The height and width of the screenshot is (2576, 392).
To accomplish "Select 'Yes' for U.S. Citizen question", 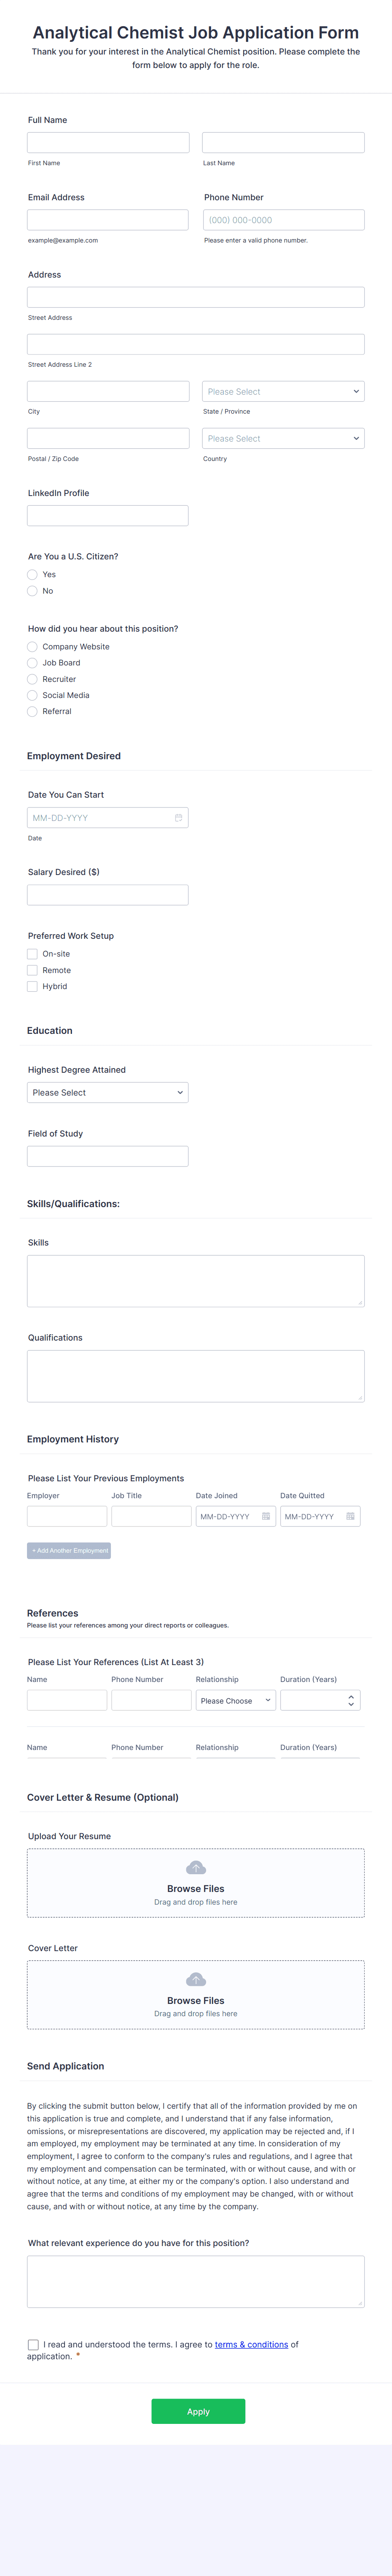I will (32, 574).
